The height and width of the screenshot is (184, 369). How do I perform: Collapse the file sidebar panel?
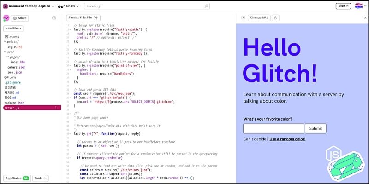54,18
